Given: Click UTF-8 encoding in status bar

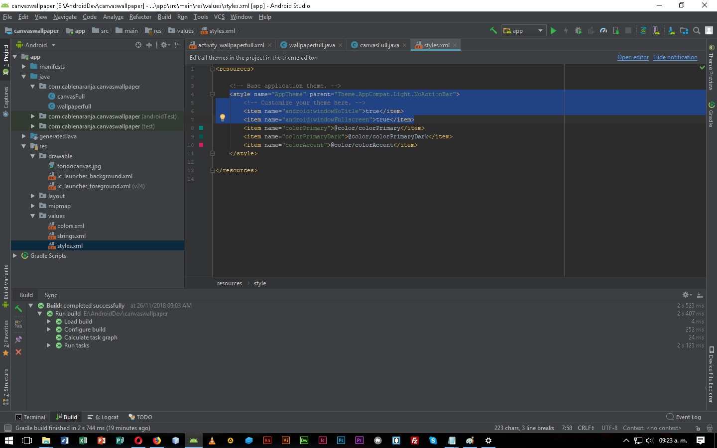Looking at the screenshot, I should (x=609, y=428).
